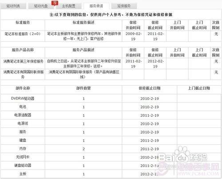This screenshot has width=222, height=179.
Task: Click the 部件名称 column header
Action: coord(23,88)
